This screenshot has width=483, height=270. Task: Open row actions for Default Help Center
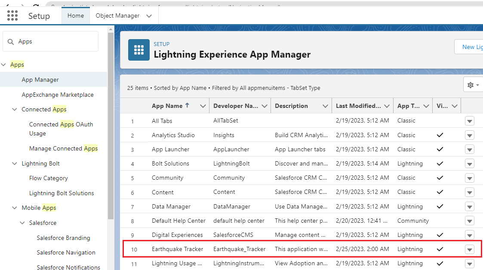[x=469, y=221]
